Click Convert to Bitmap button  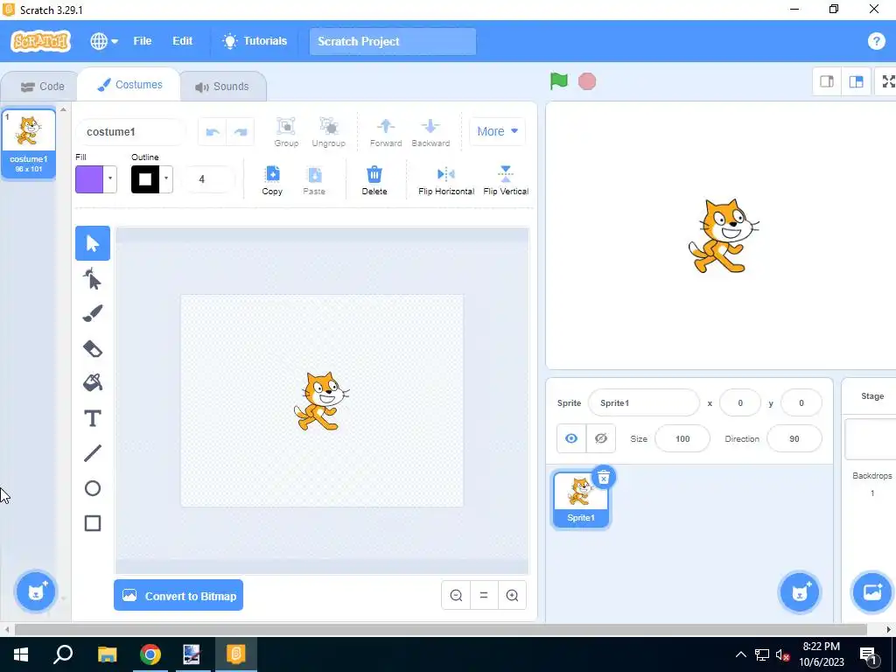[178, 595]
